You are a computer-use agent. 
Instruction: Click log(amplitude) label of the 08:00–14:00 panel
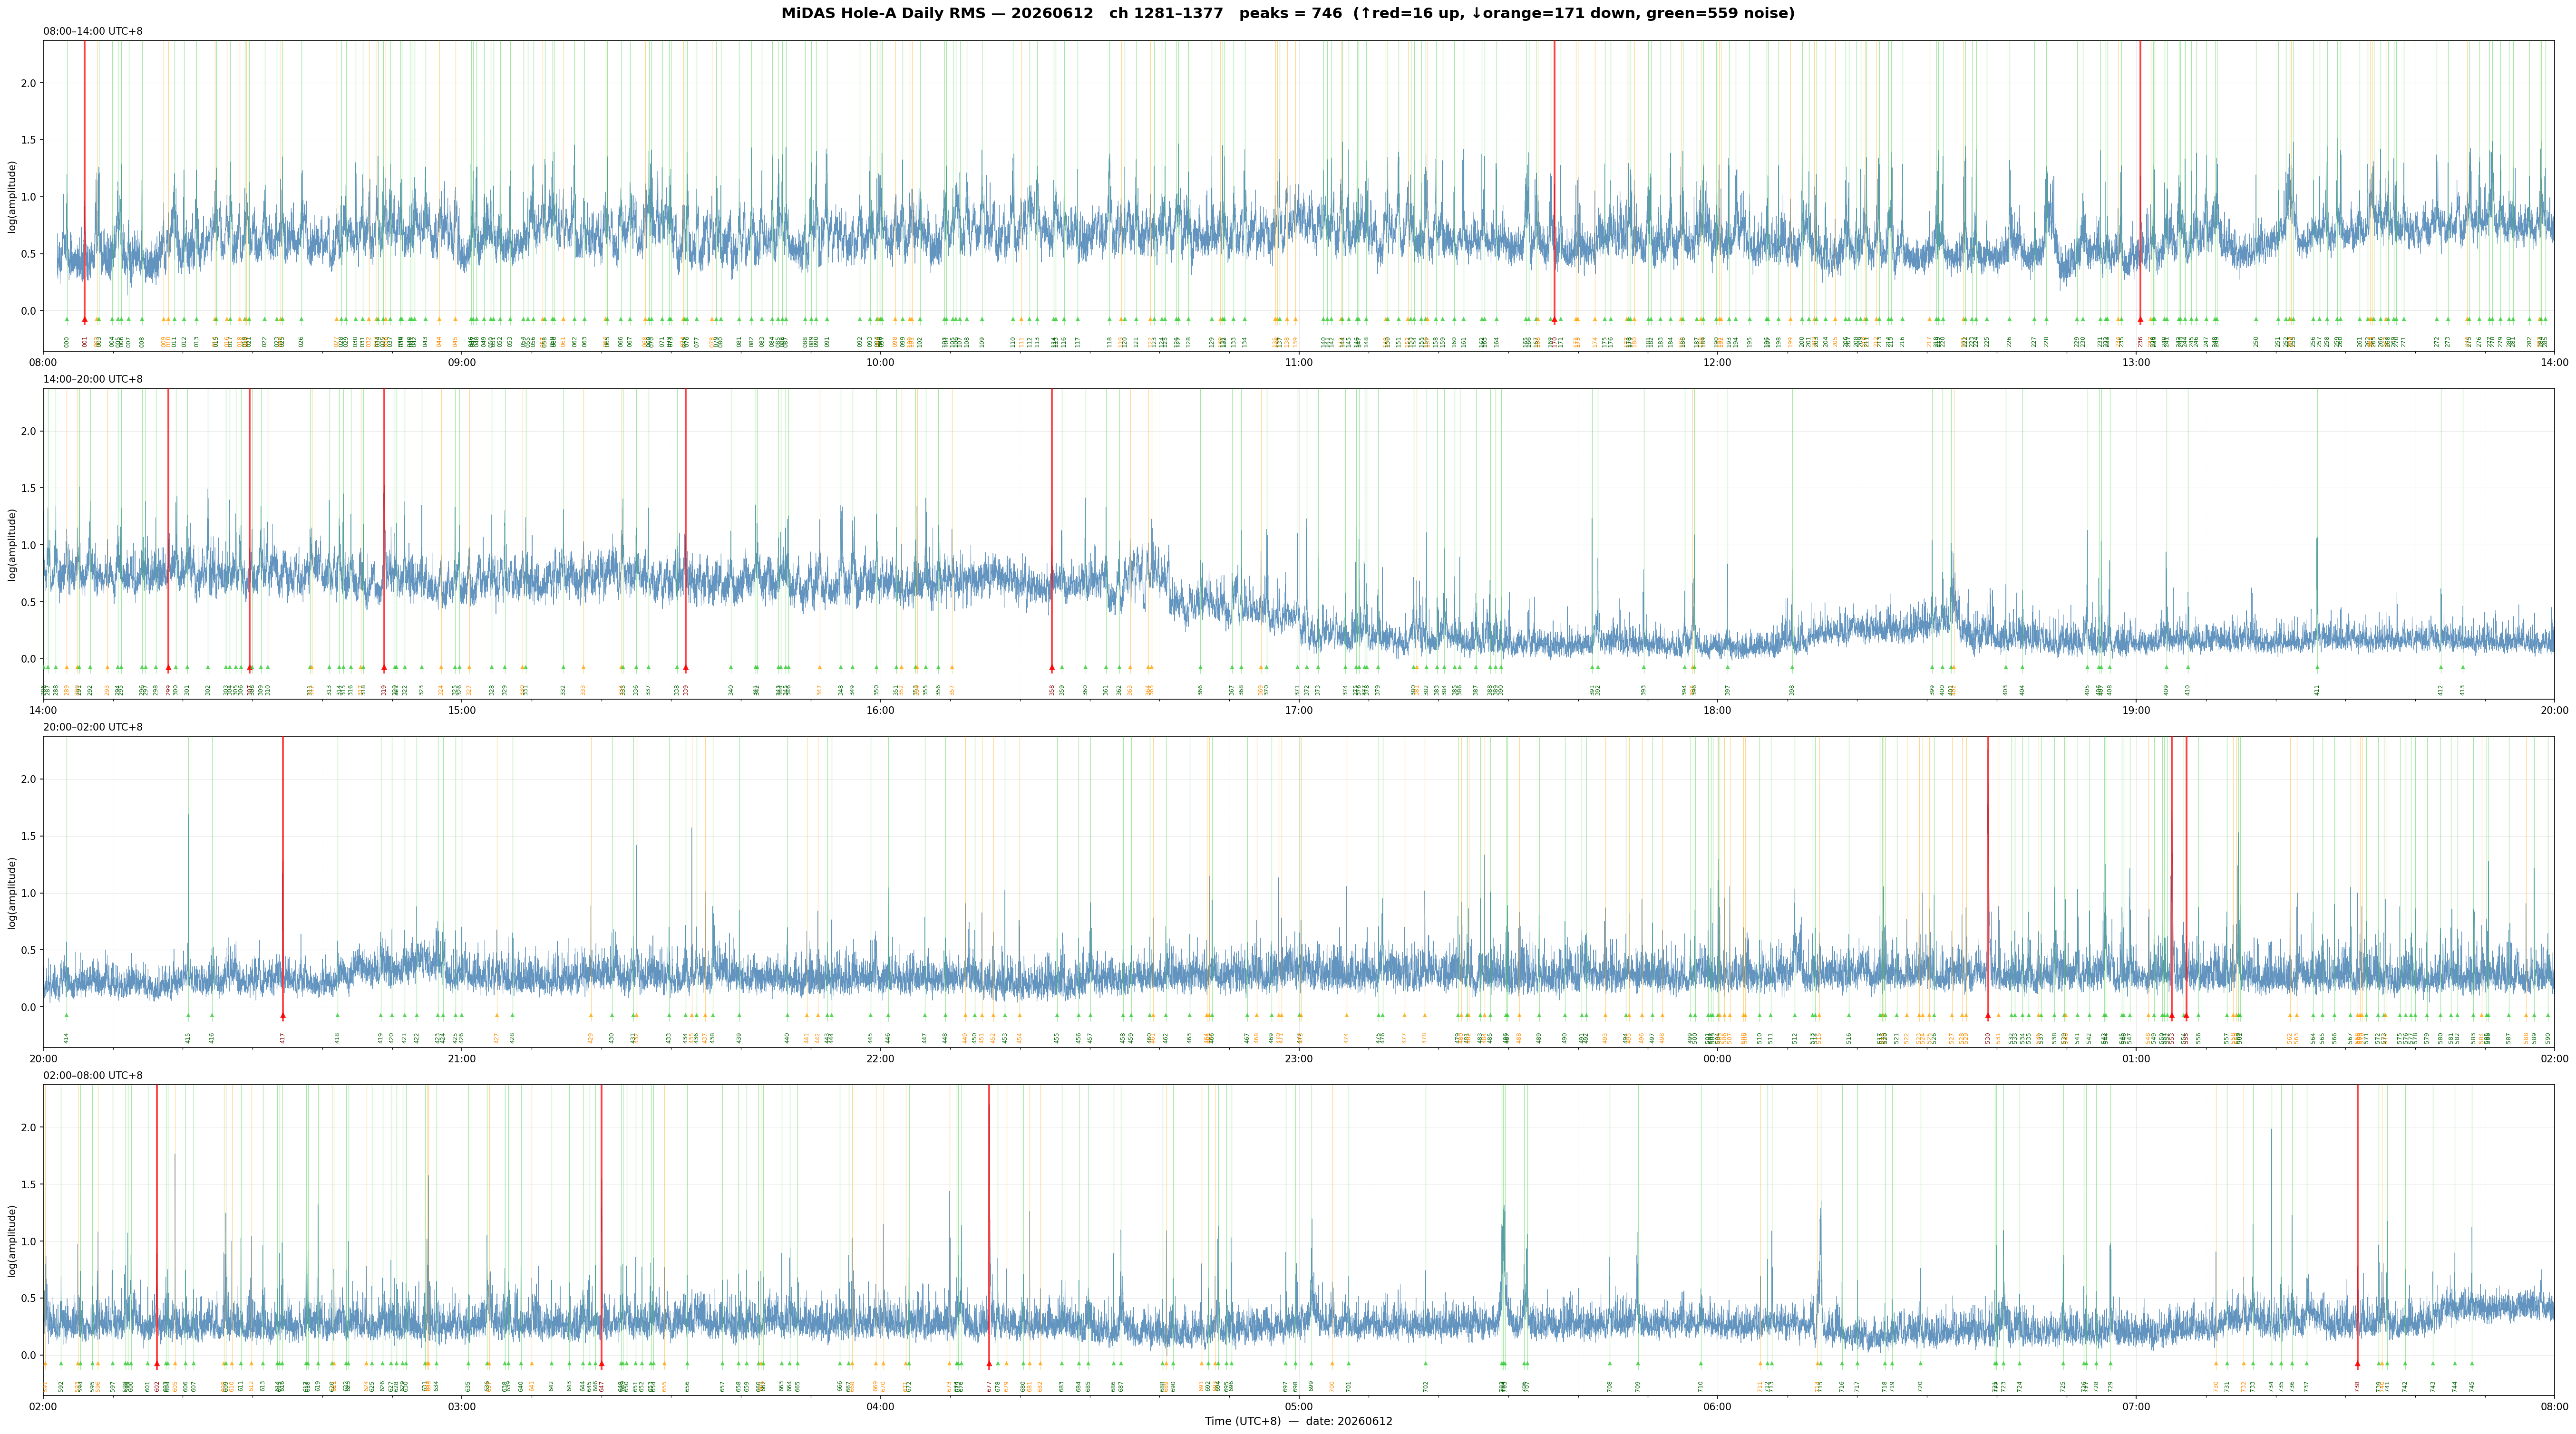[12, 196]
